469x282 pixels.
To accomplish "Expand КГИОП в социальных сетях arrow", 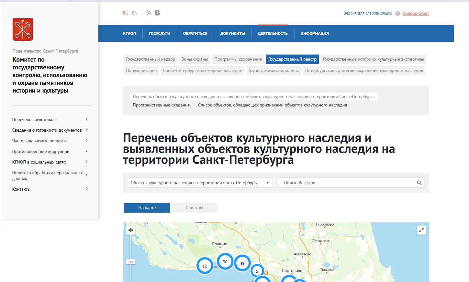I will (x=87, y=162).
